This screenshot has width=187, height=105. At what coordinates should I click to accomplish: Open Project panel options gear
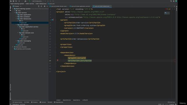pyautogui.click(x=44, y=6)
